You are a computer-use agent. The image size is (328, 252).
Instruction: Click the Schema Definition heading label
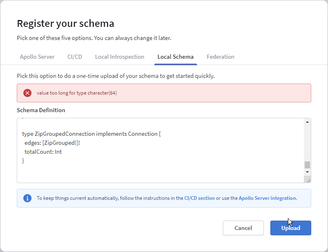pos(40,110)
